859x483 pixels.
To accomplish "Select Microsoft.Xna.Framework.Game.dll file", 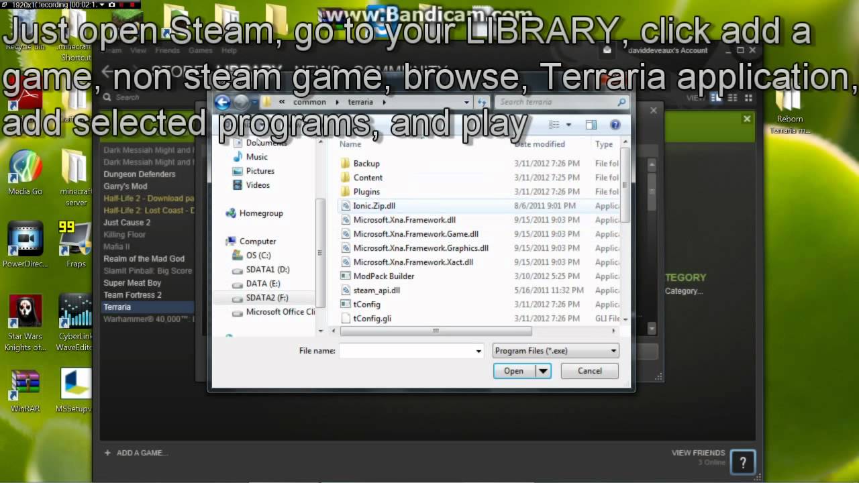I will click(415, 234).
